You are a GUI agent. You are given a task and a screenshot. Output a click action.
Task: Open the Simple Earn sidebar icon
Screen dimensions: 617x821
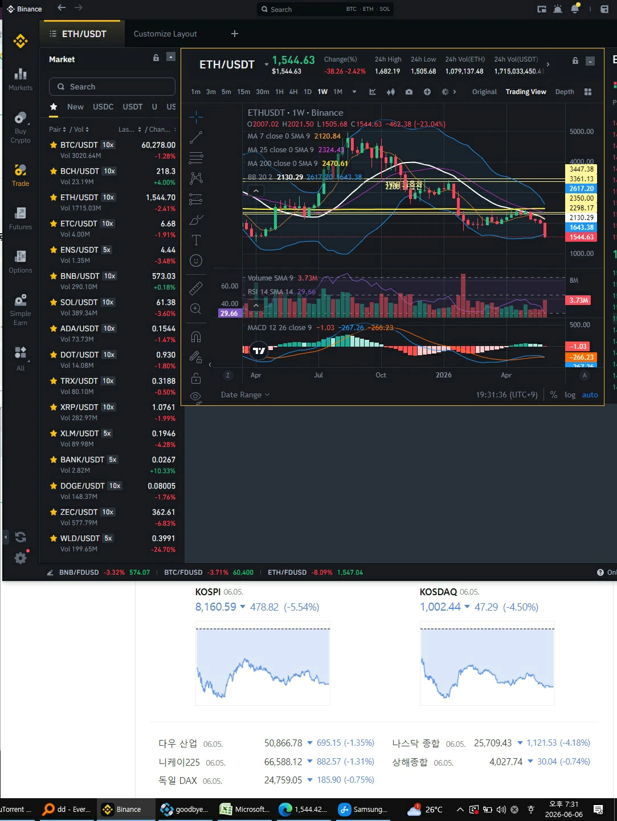point(21,310)
